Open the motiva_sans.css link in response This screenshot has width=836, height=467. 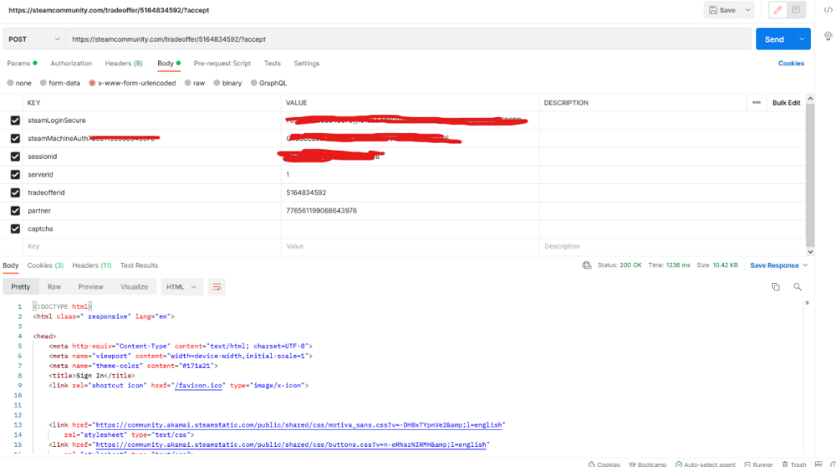(x=299, y=425)
